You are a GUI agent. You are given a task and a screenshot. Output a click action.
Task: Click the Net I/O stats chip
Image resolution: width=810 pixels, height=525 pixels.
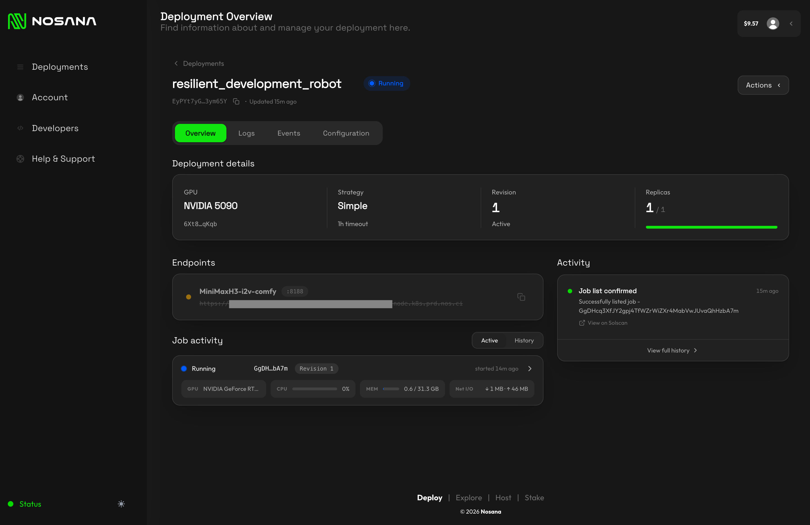(x=492, y=389)
